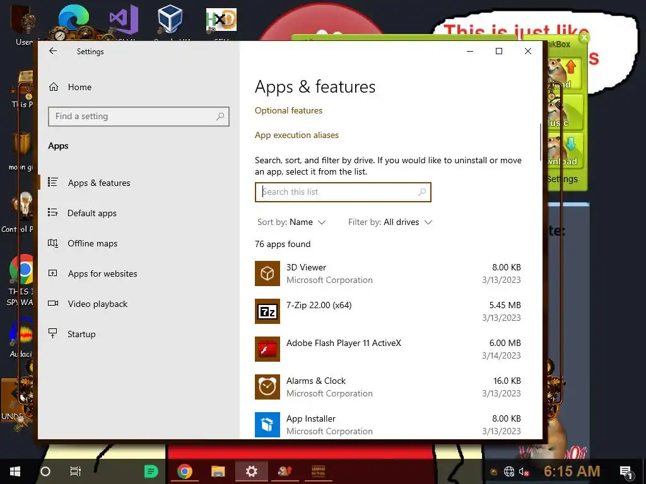Select the 3D Viewer app icon
The image size is (646, 484).
coord(267,274)
